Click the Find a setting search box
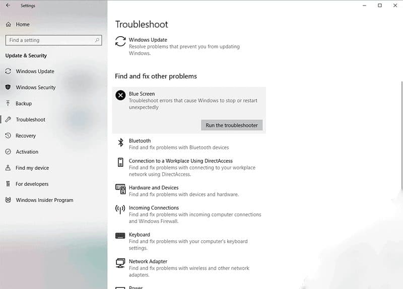 (53, 40)
